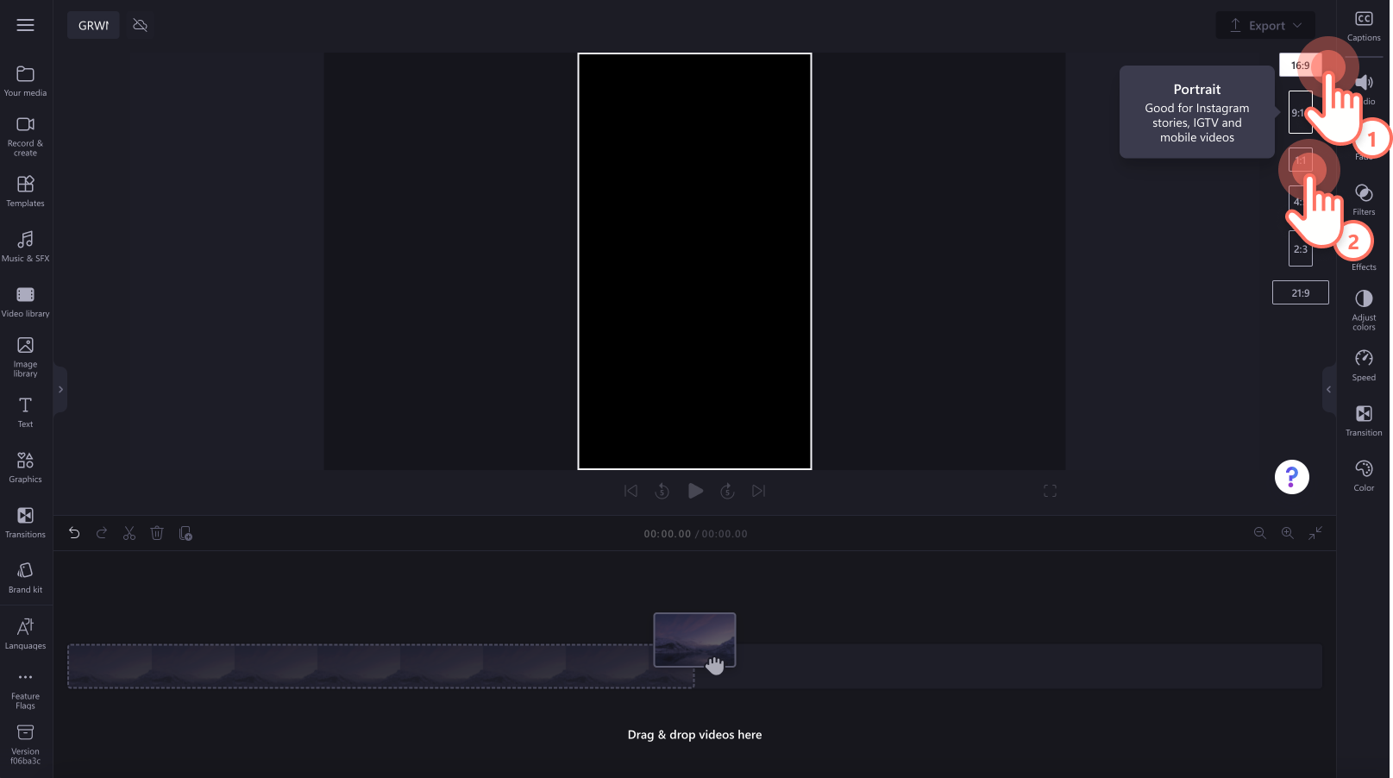The height and width of the screenshot is (778, 1393).
Task: Zoom in the timeline
Action: pyautogui.click(x=1287, y=534)
